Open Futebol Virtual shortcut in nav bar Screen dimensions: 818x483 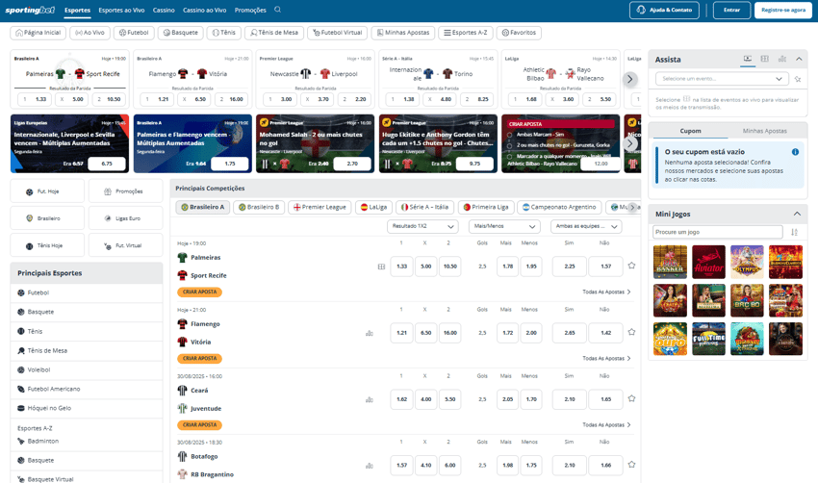point(338,33)
